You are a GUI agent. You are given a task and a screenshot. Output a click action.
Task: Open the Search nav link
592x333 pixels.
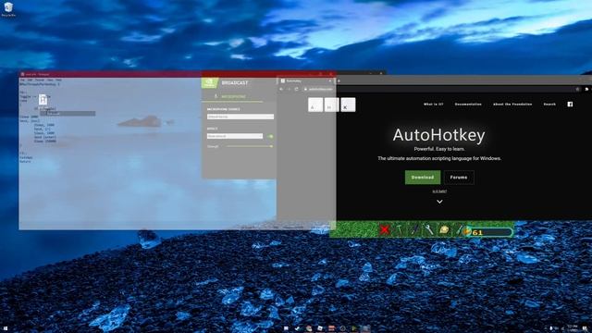click(549, 104)
